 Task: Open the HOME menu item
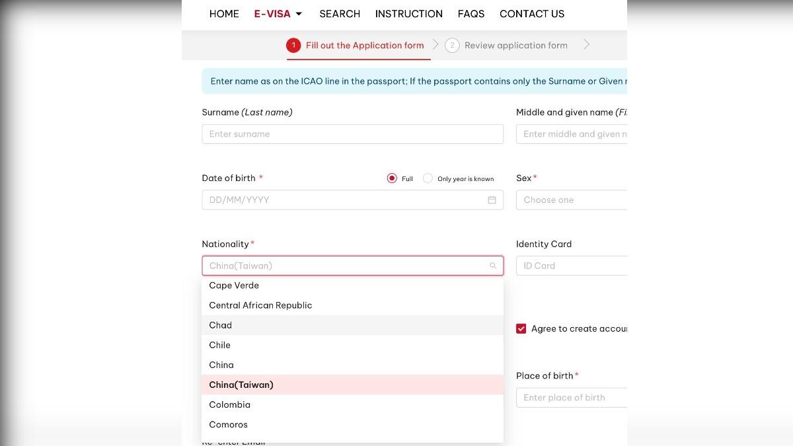224,14
